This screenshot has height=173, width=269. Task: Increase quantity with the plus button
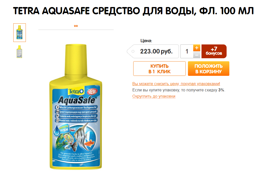pos(196,48)
